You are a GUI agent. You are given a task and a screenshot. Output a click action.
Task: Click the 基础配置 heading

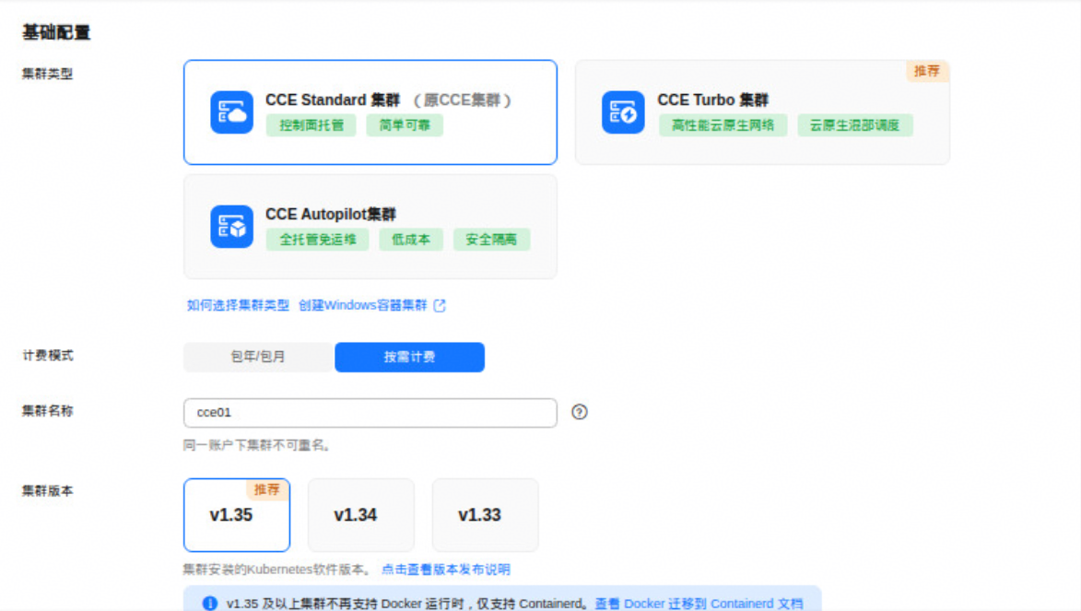(x=56, y=32)
